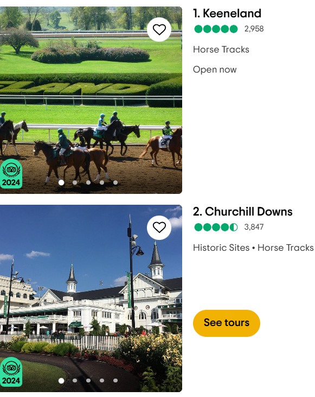Save Keeneland with the heart icon
Image resolution: width=315 pixels, height=397 pixels.
(159, 29)
